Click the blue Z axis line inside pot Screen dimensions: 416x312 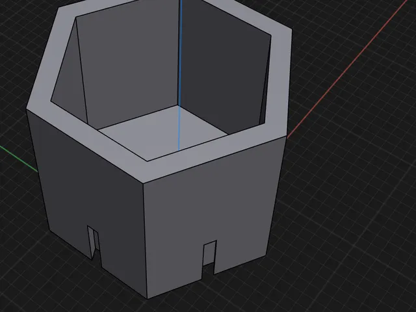(179, 75)
